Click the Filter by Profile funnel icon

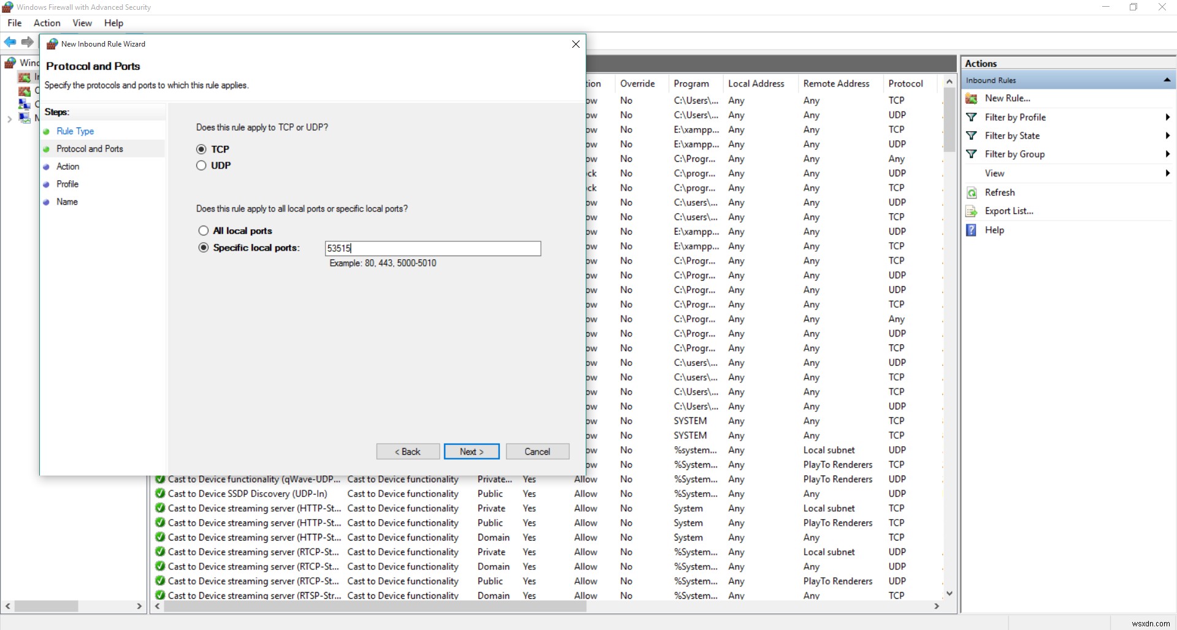click(972, 117)
